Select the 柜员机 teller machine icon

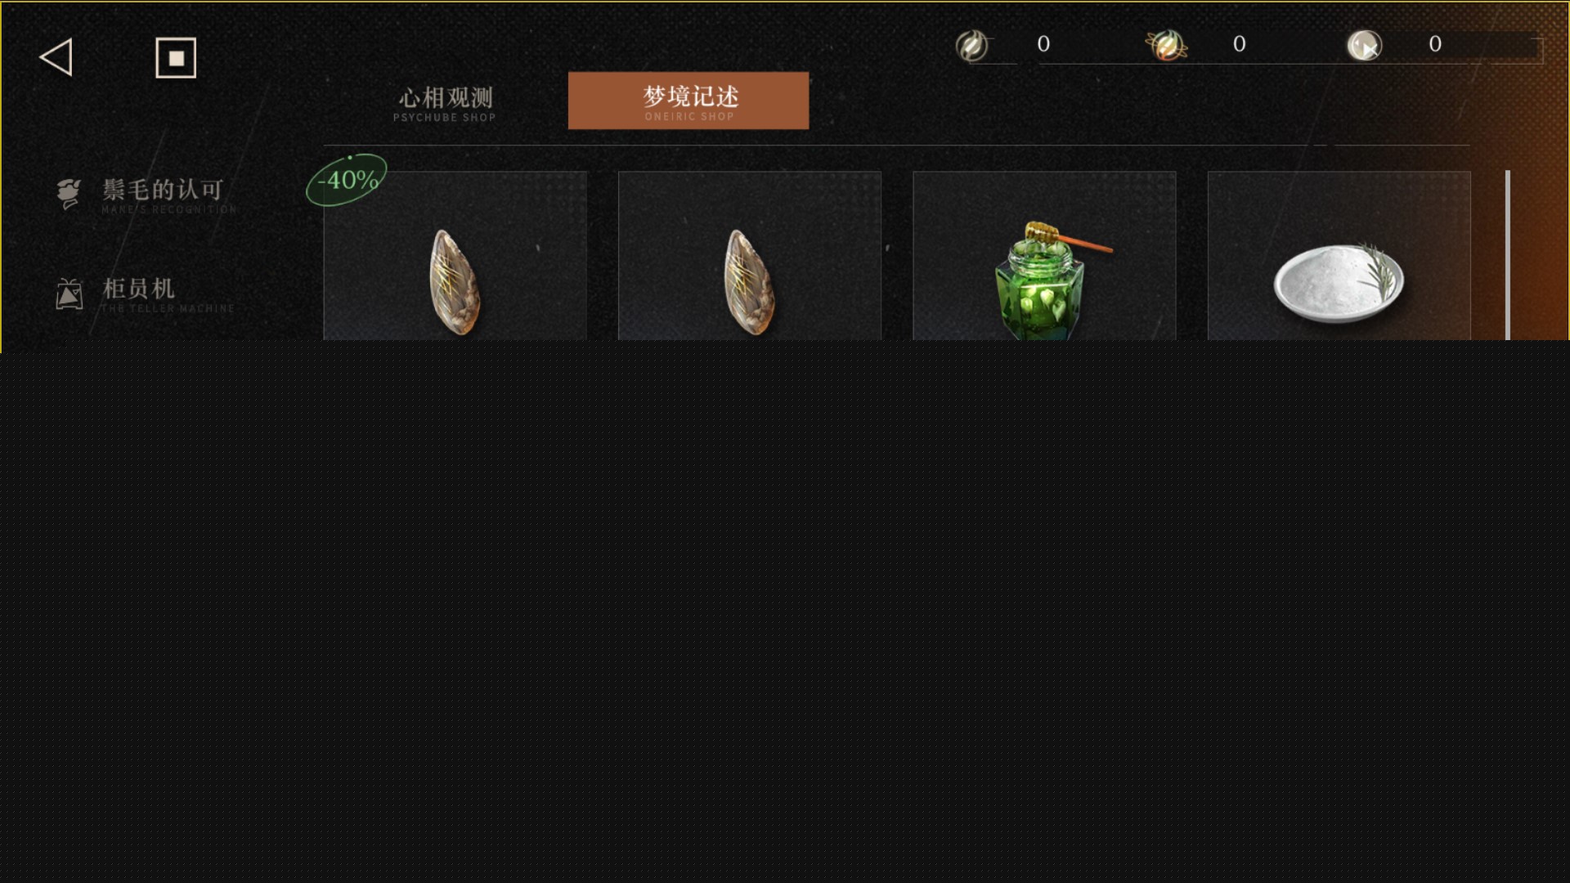70,294
